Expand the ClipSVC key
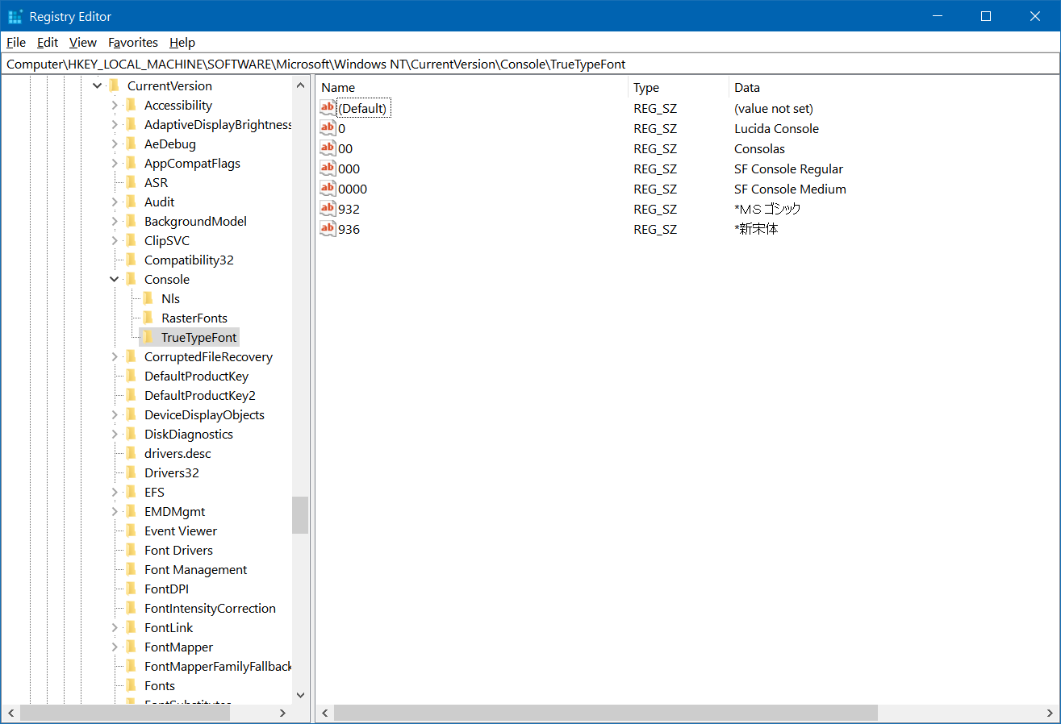1061x724 pixels. tap(115, 240)
